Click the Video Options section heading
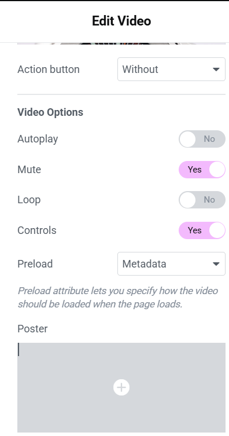 tap(50, 112)
